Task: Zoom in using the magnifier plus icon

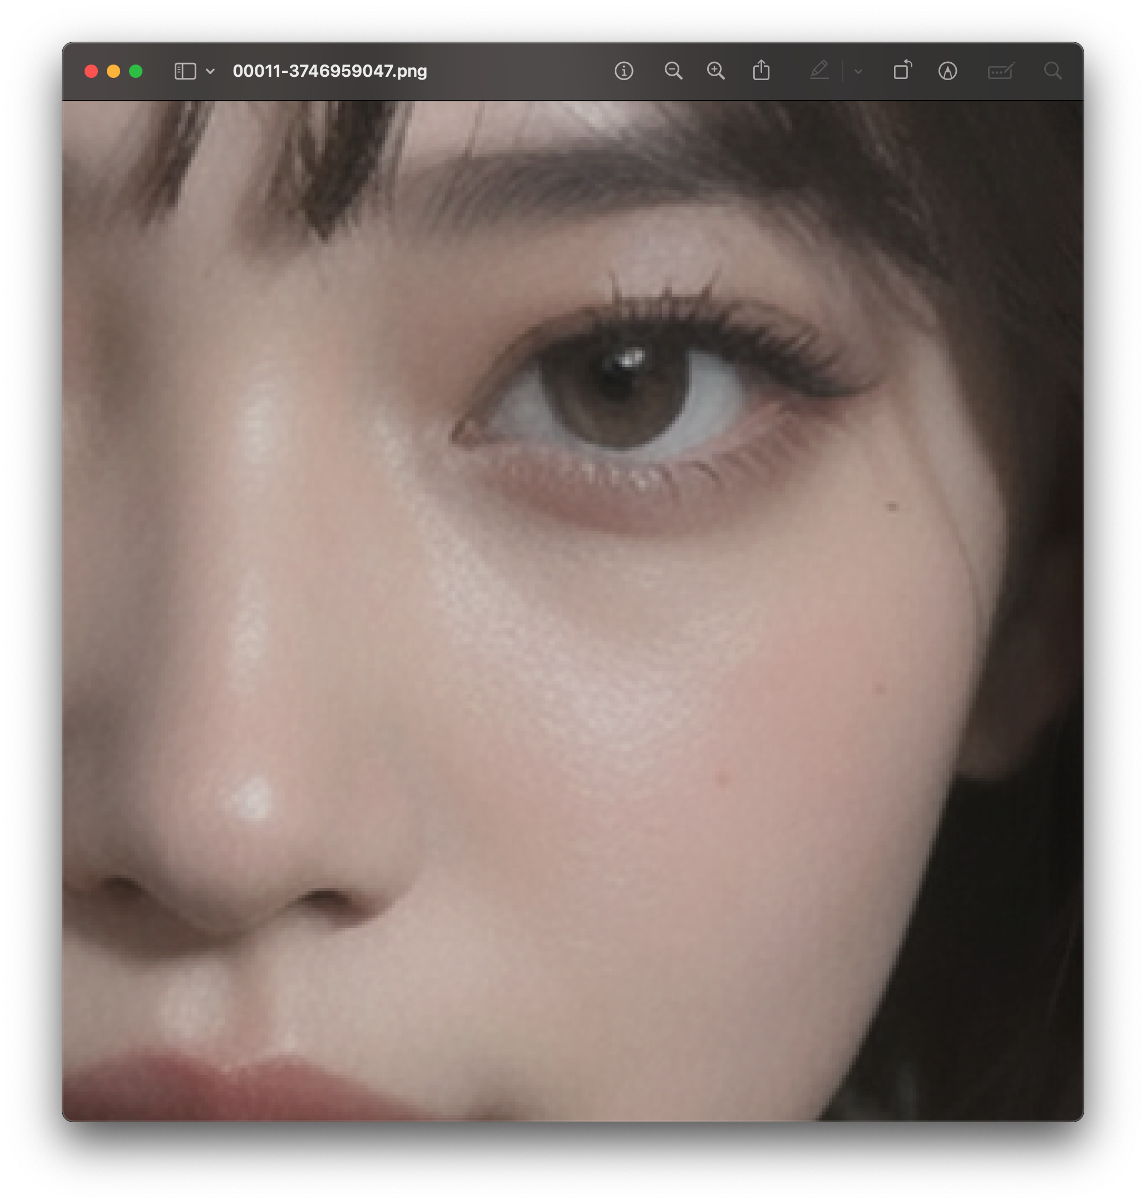Action: 715,71
